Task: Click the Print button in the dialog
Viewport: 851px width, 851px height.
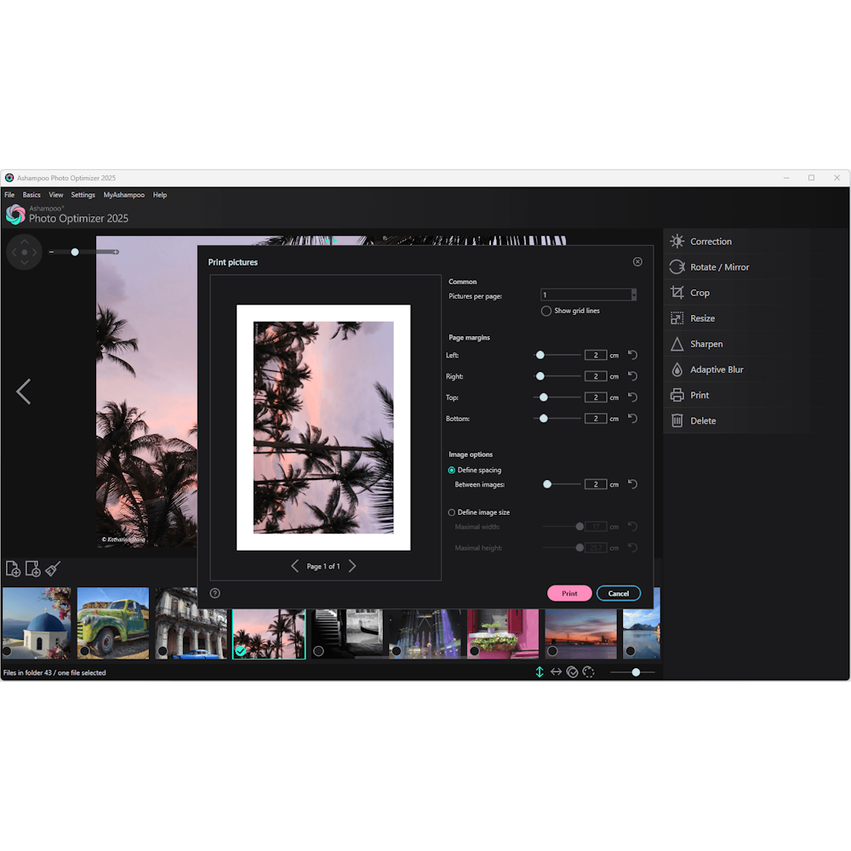Action: pos(569,593)
